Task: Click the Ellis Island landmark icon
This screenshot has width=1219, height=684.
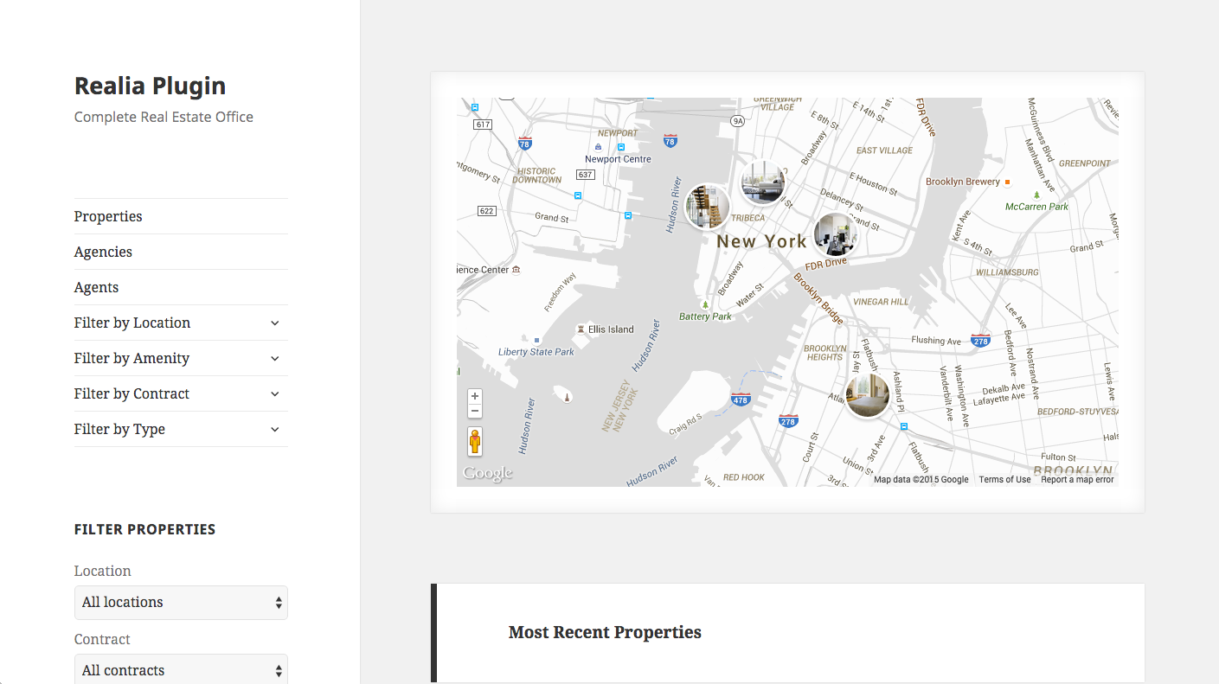Action: coord(581,329)
